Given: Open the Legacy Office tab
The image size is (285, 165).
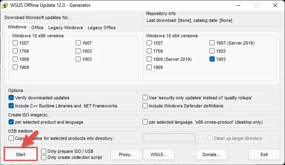Looking at the screenshot, I should click(x=101, y=28).
